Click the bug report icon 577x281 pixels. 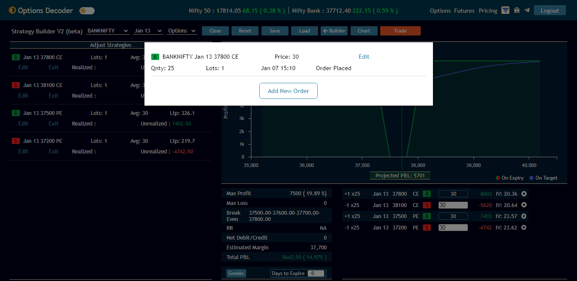pyautogui.click(x=517, y=10)
